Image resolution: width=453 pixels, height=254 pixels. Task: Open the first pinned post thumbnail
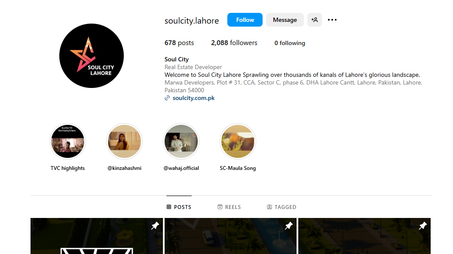pos(97,236)
